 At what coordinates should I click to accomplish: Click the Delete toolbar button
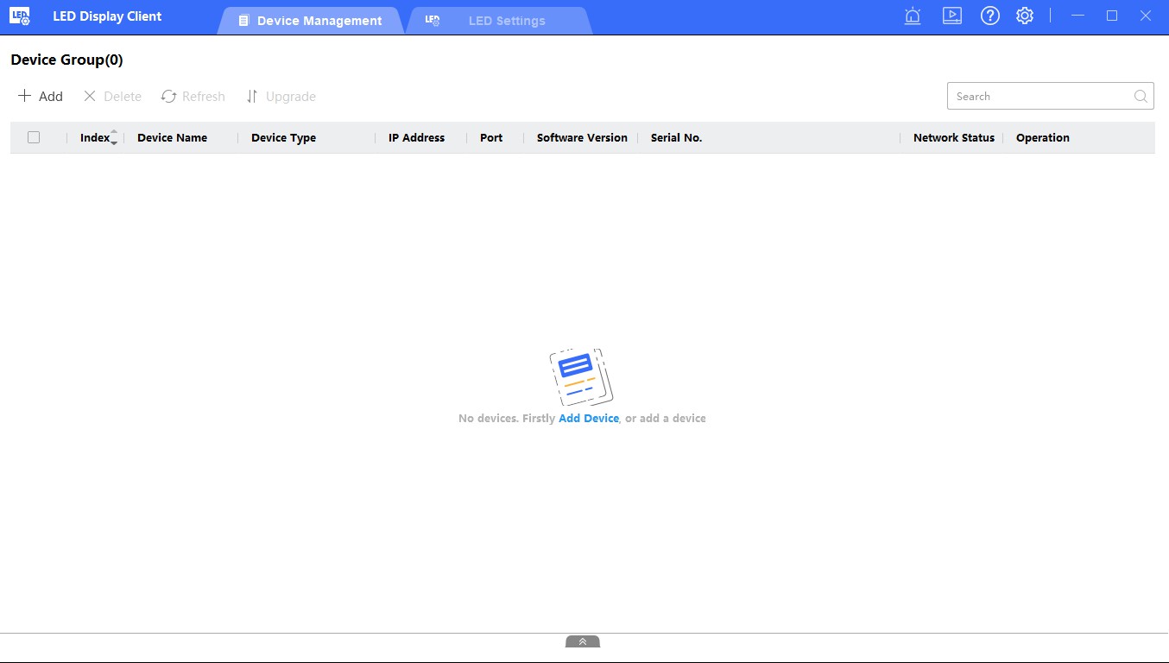[112, 97]
